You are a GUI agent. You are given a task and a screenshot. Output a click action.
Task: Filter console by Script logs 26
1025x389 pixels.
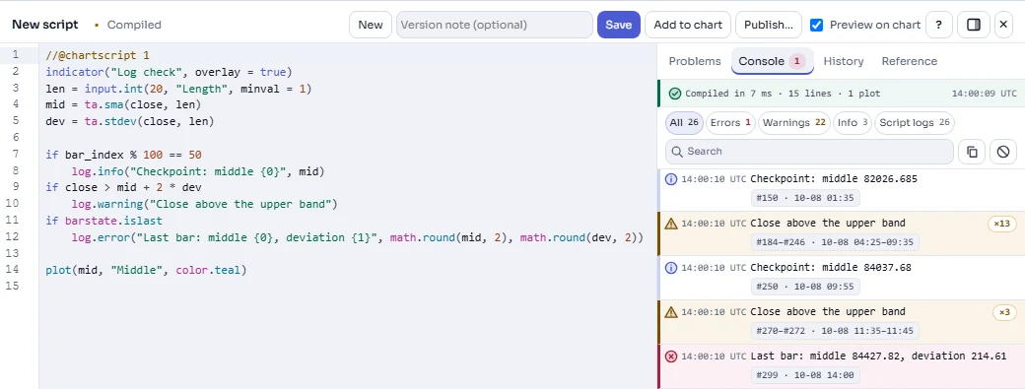tap(915, 123)
